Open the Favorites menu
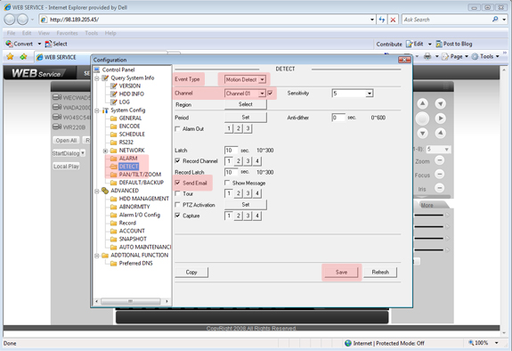 pyautogui.click(x=67, y=33)
